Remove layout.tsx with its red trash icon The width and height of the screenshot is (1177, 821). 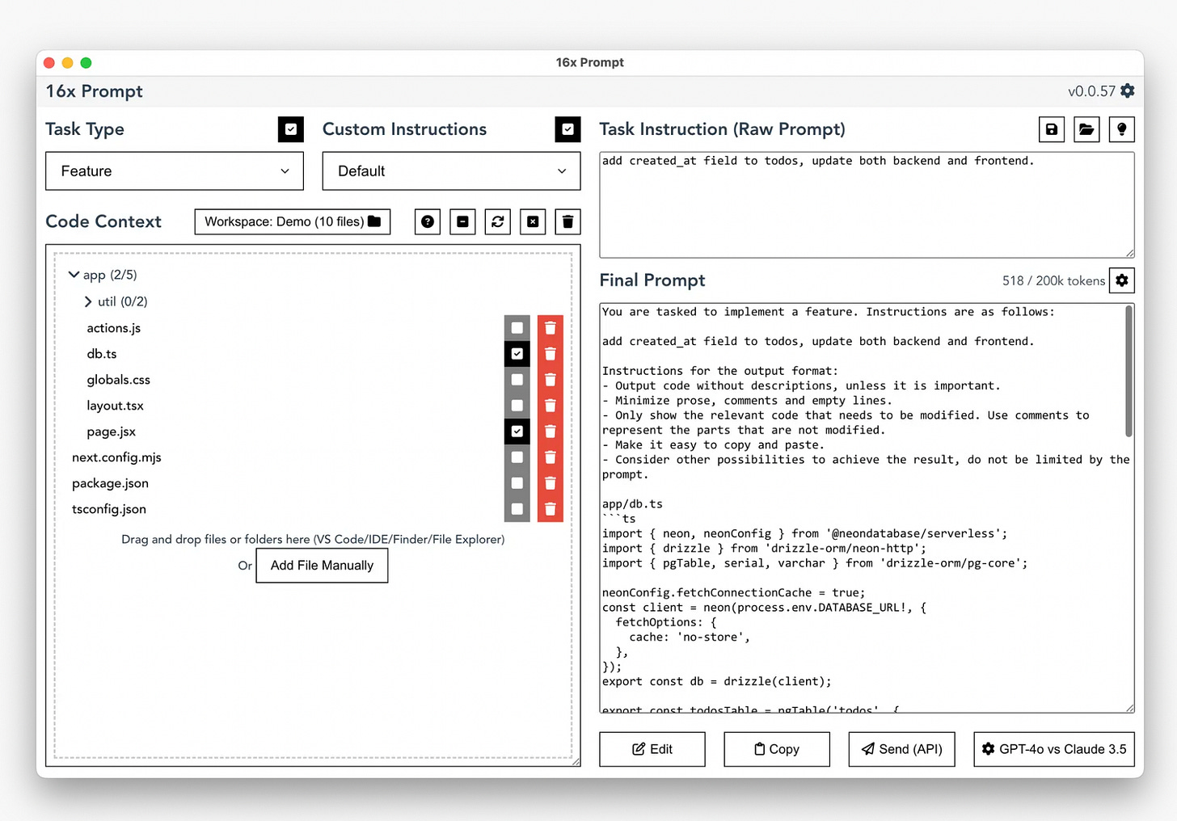pyautogui.click(x=551, y=406)
